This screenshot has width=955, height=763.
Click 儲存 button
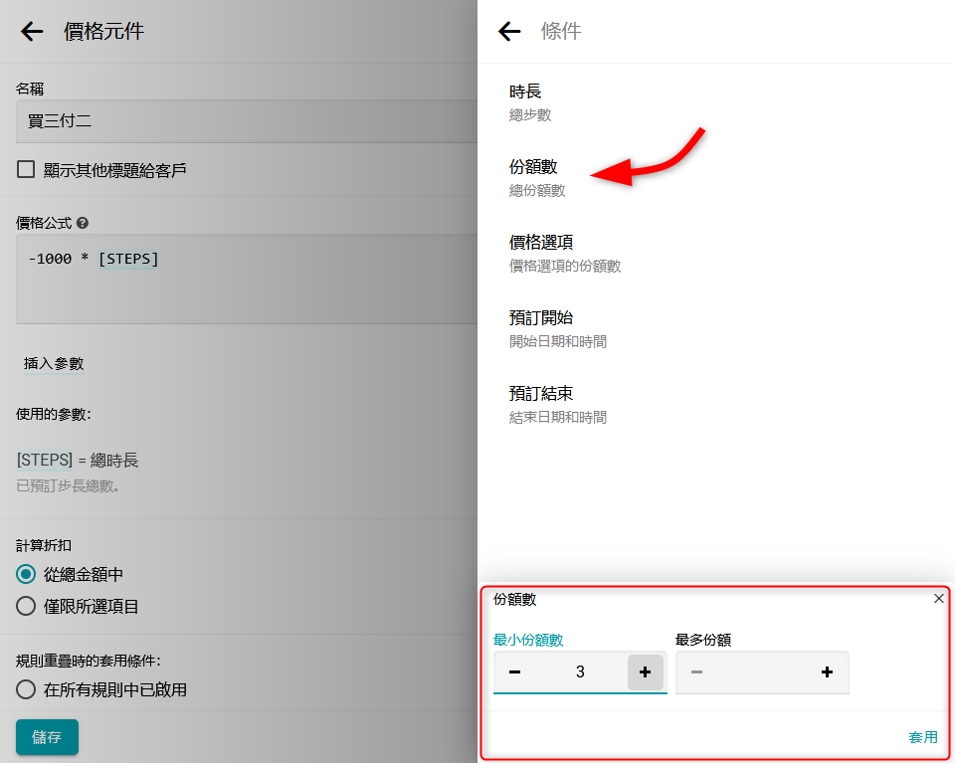coord(47,737)
